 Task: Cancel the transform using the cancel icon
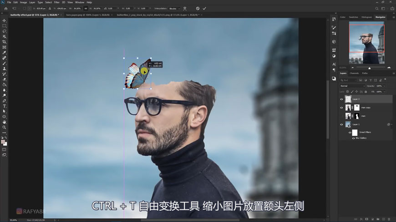[x=198, y=8]
